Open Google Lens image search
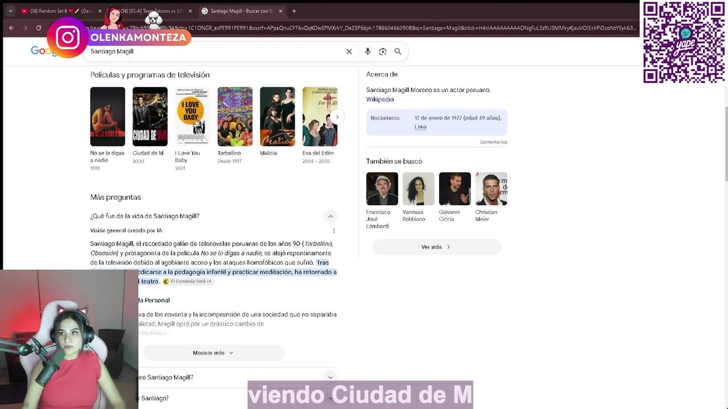 (383, 51)
